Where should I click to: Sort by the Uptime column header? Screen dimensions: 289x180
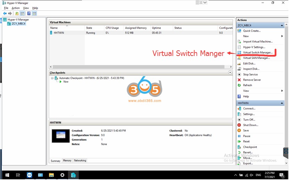point(162,28)
